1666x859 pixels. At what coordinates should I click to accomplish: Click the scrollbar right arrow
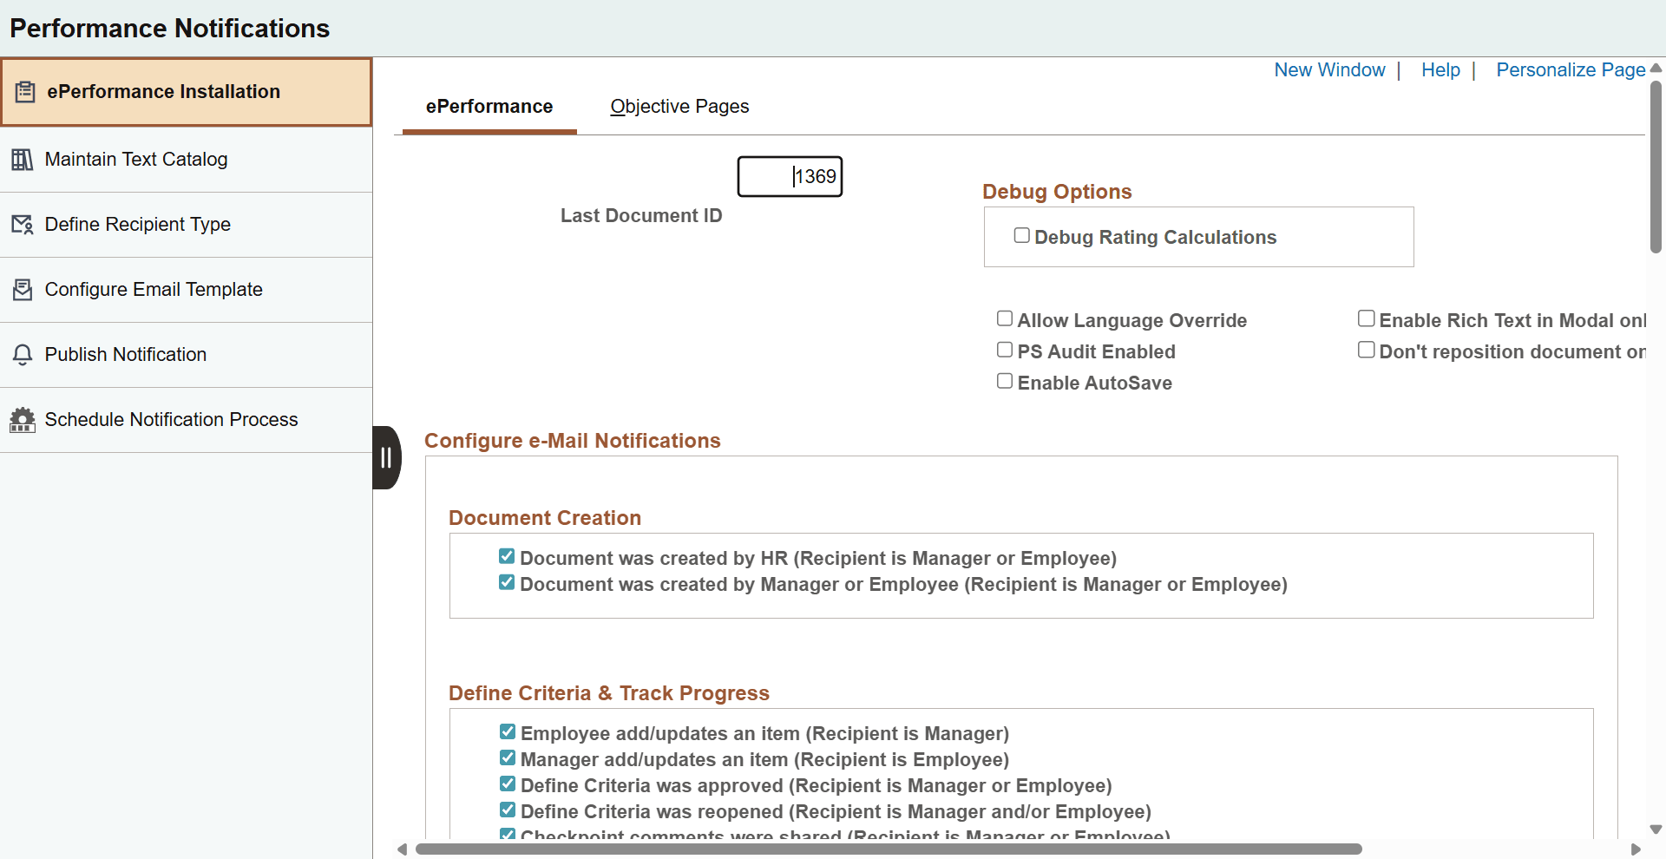point(1636,849)
